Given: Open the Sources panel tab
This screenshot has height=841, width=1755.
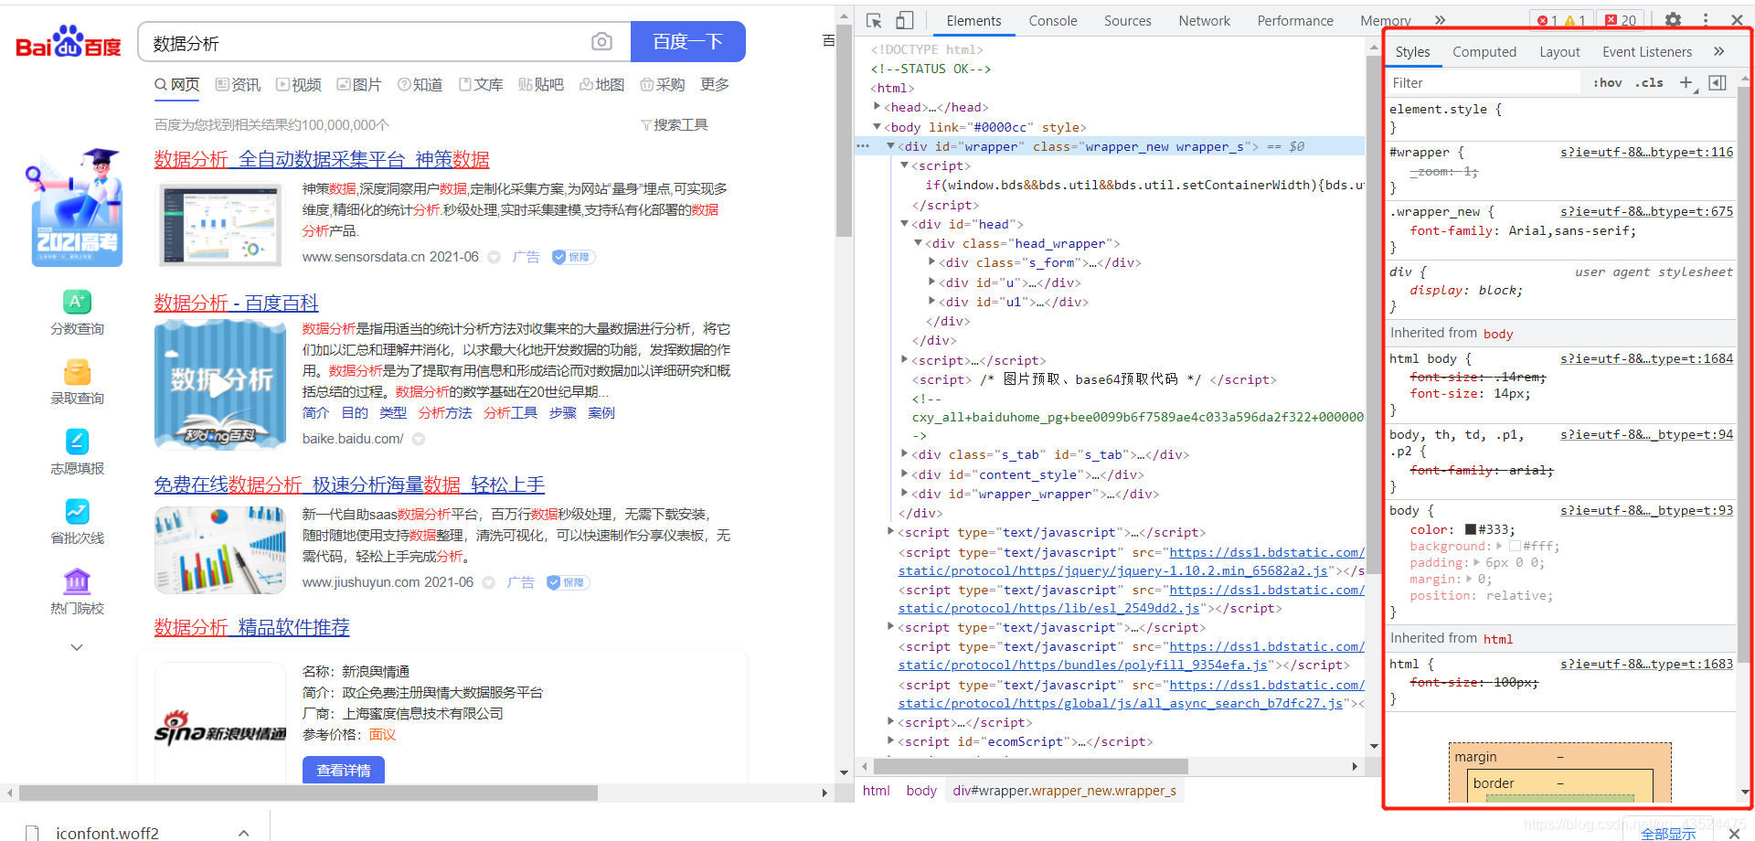Looking at the screenshot, I should coord(1127,20).
